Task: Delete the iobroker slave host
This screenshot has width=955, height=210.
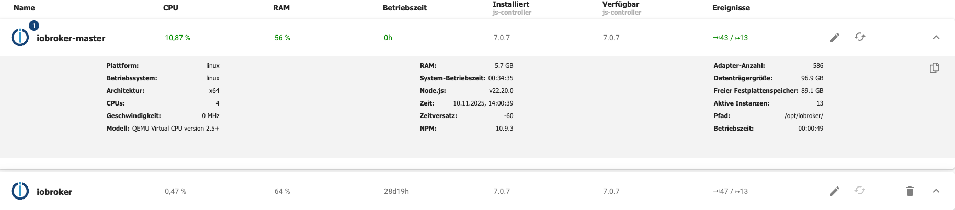Action: 910,191
